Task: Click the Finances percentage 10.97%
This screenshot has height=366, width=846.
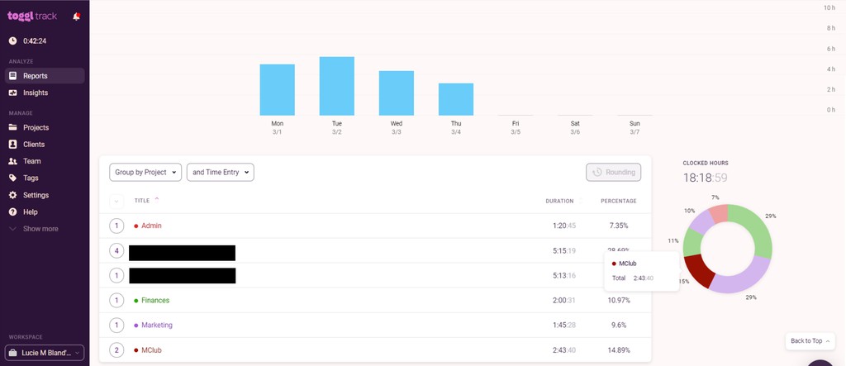Action: click(619, 300)
